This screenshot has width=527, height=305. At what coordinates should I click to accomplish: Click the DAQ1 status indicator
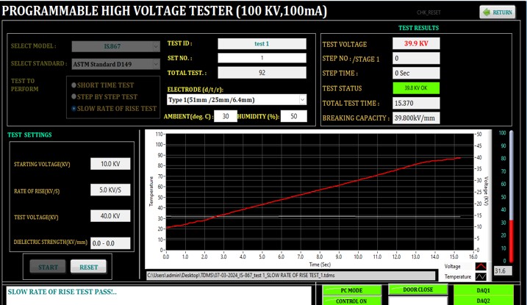tap(482, 290)
